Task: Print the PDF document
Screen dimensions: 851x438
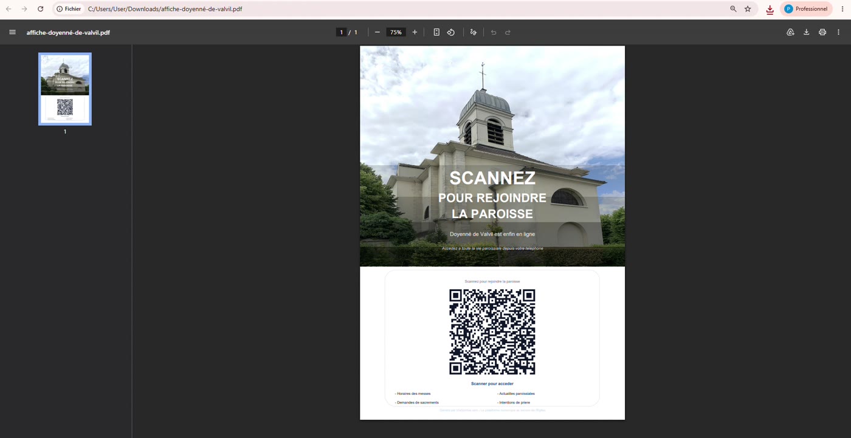Action: point(822,32)
